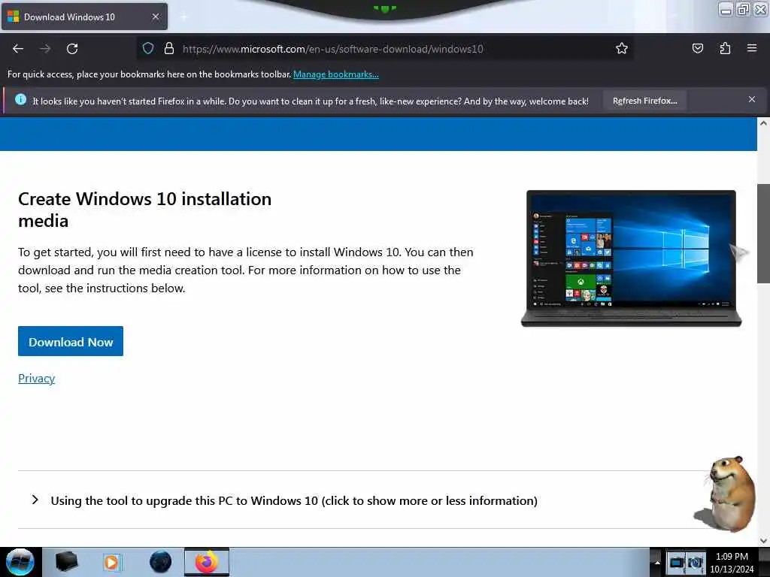Bookmark this page with the star
The image size is (770, 577).
[622, 48]
